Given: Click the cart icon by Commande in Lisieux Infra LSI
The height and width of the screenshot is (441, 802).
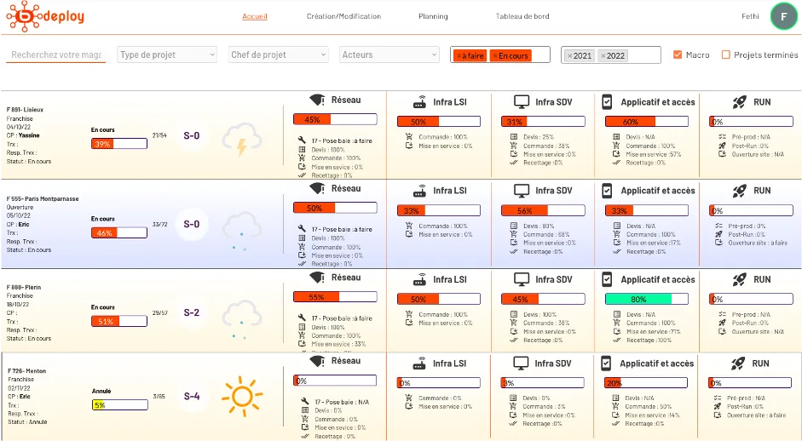Looking at the screenshot, I should click(409, 137).
